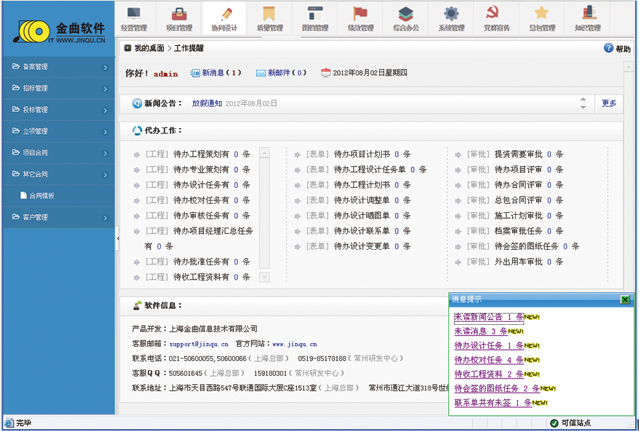Open the 项目管理 toolbox icon
This screenshot has height=431, width=639.
[x=179, y=14]
